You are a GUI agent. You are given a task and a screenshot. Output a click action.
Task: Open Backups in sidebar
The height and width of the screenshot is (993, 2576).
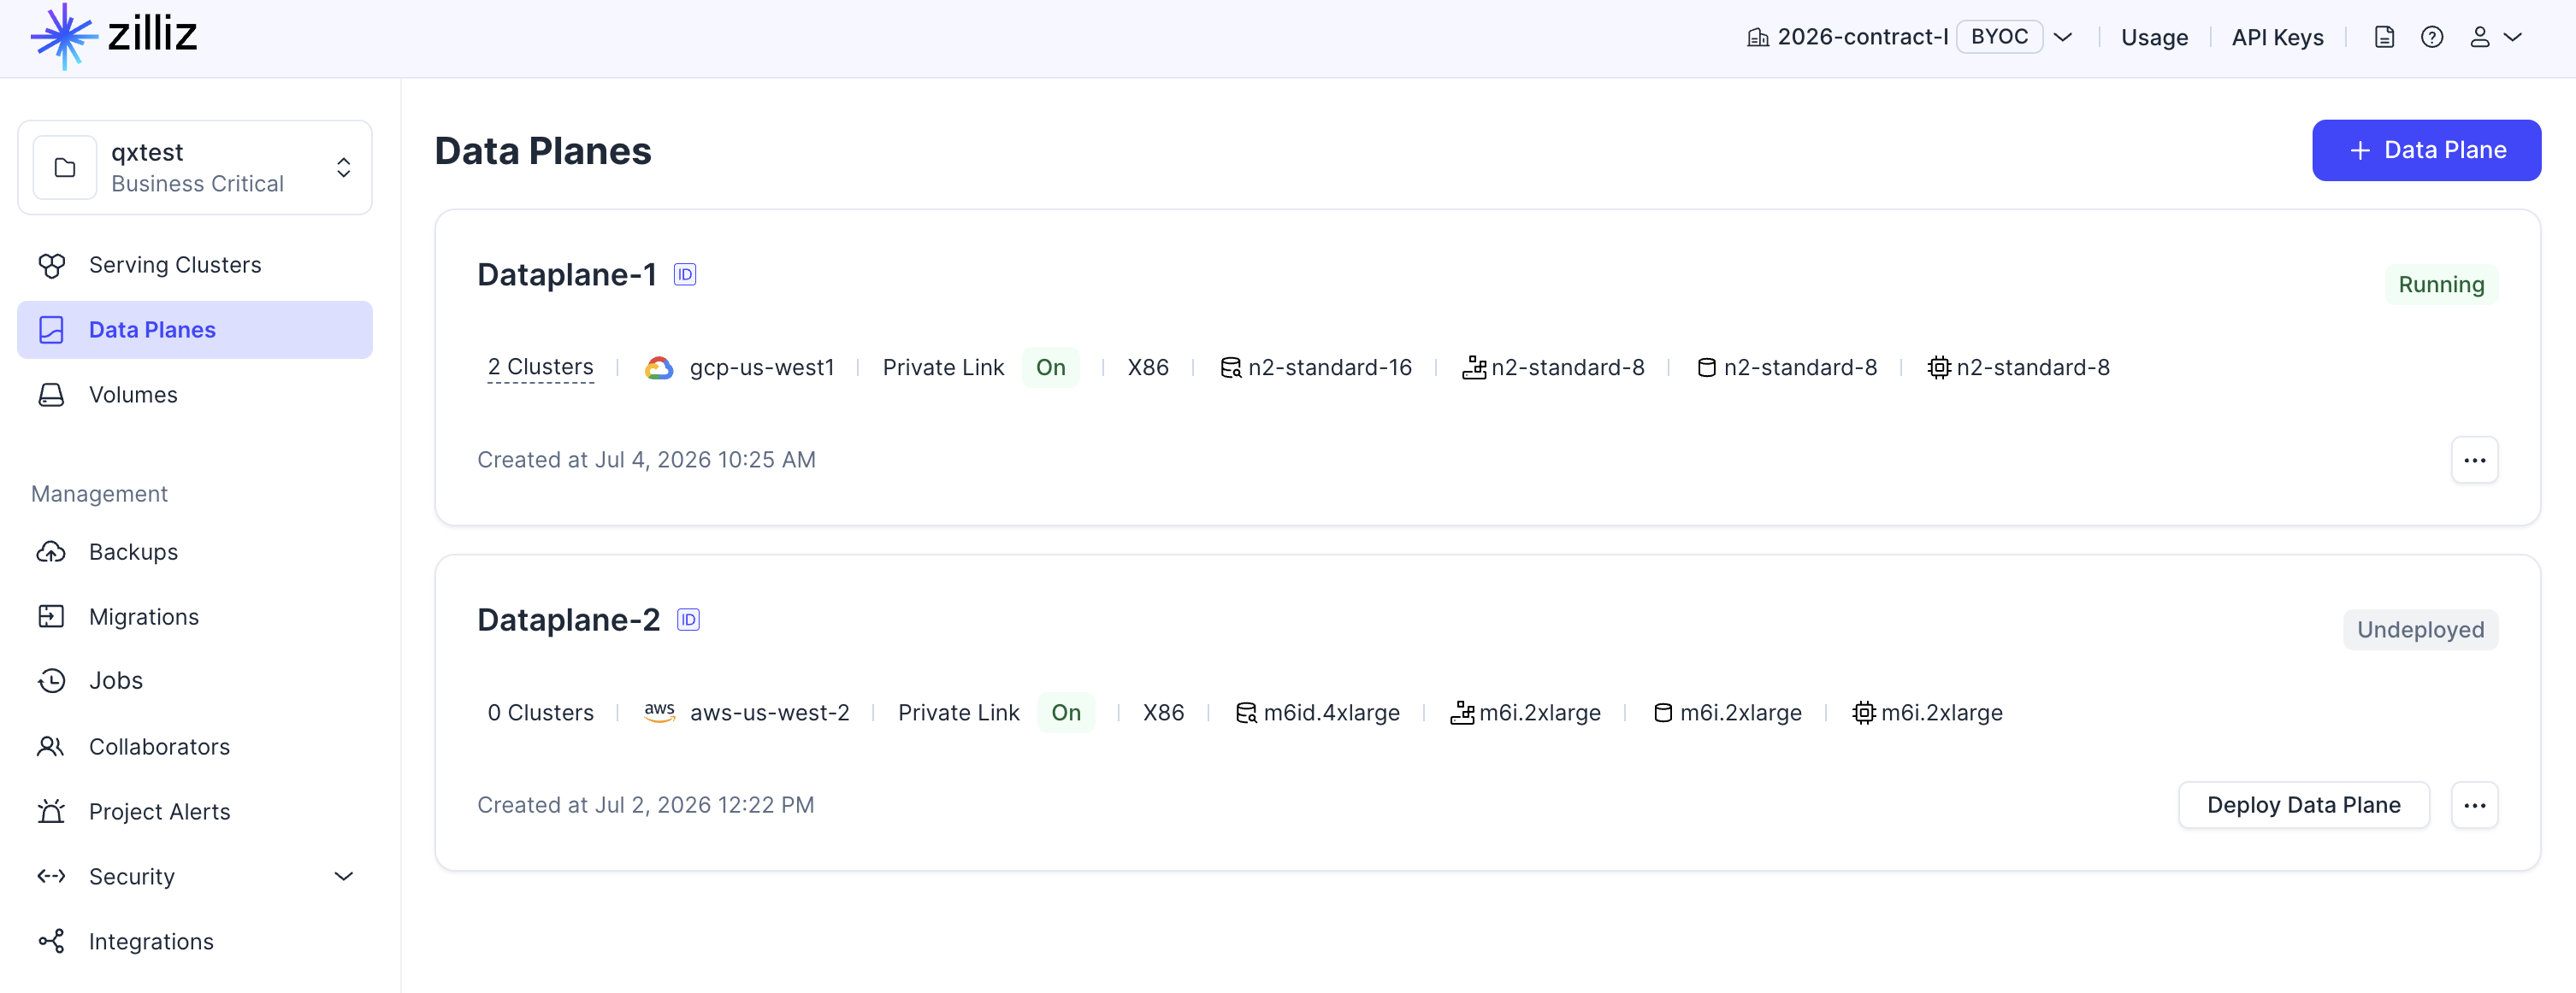pos(195,551)
